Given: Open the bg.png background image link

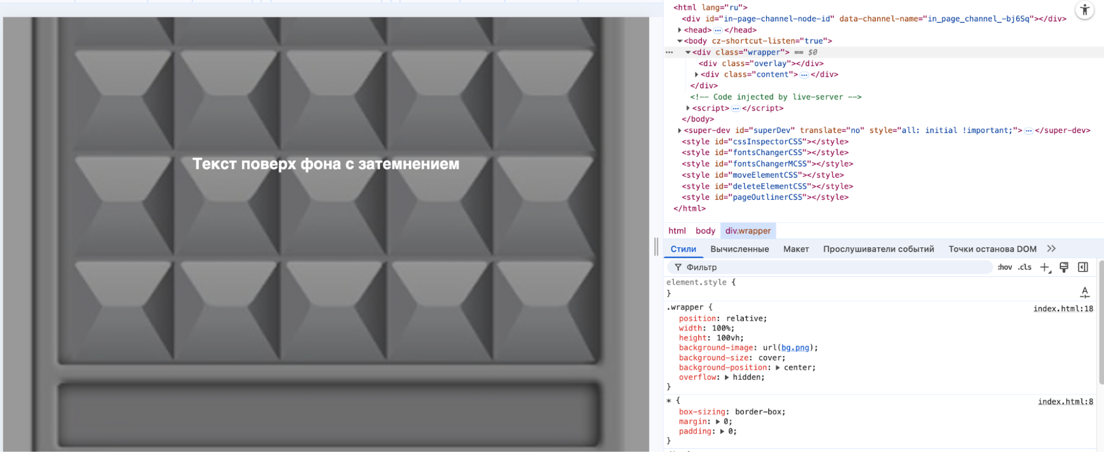Looking at the screenshot, I should tap(795, 348).
